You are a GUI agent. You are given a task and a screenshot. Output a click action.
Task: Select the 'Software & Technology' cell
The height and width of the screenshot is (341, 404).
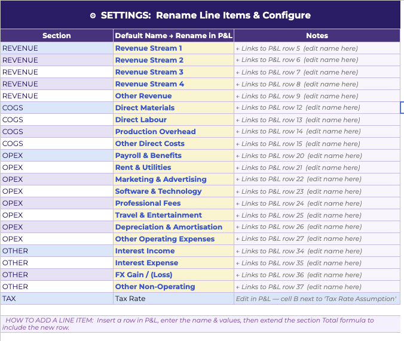pyautogui.click(x=173, y=191)
